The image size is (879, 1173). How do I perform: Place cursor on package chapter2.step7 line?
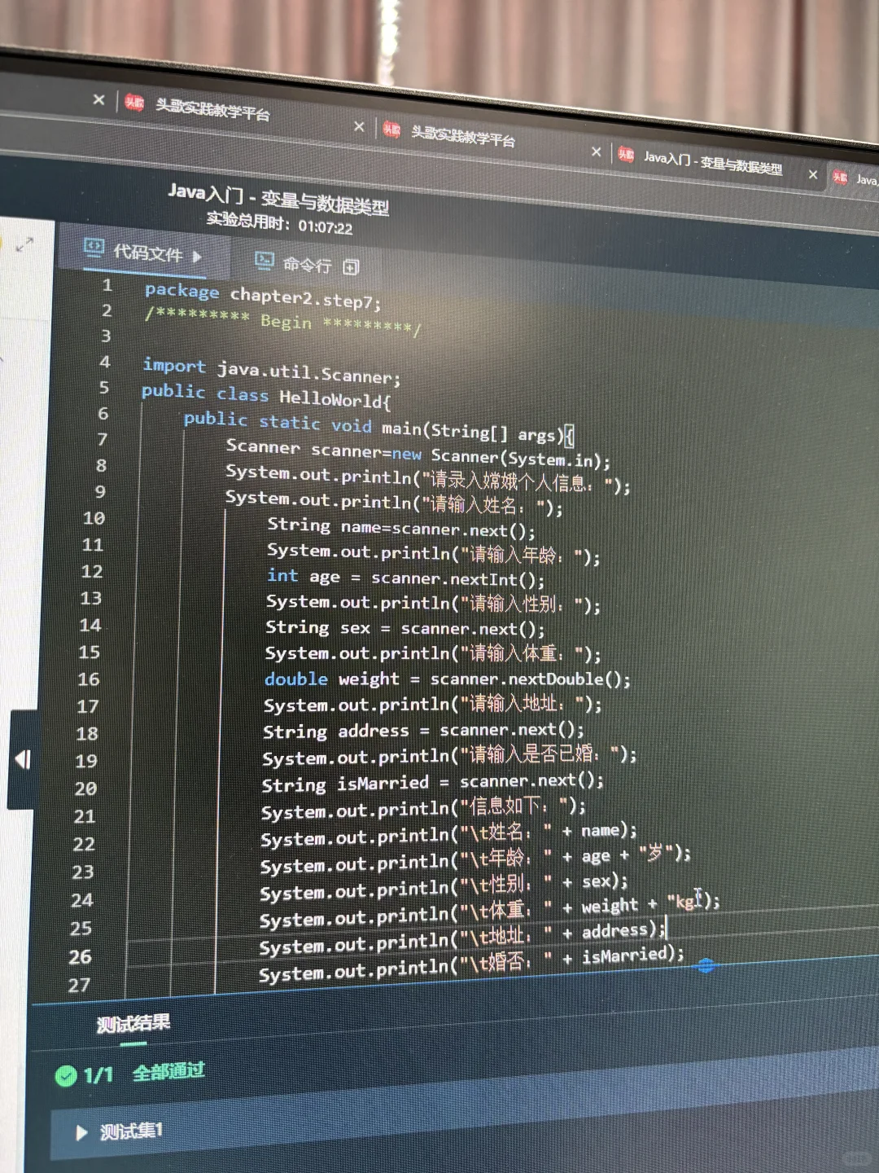pos(263,296)
